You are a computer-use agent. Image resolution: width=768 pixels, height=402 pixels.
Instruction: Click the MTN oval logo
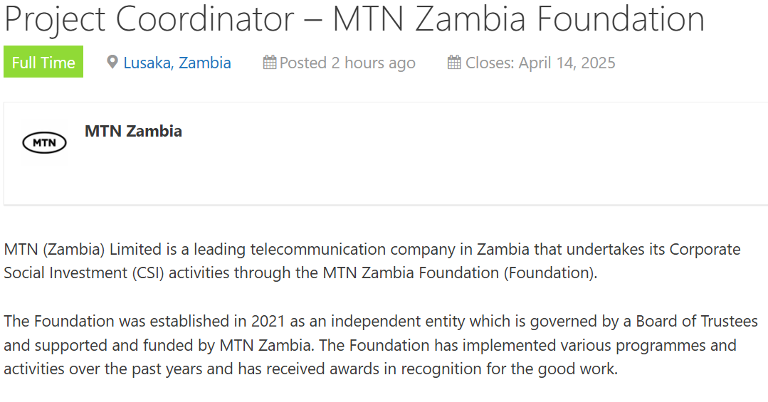pos(45,142)
